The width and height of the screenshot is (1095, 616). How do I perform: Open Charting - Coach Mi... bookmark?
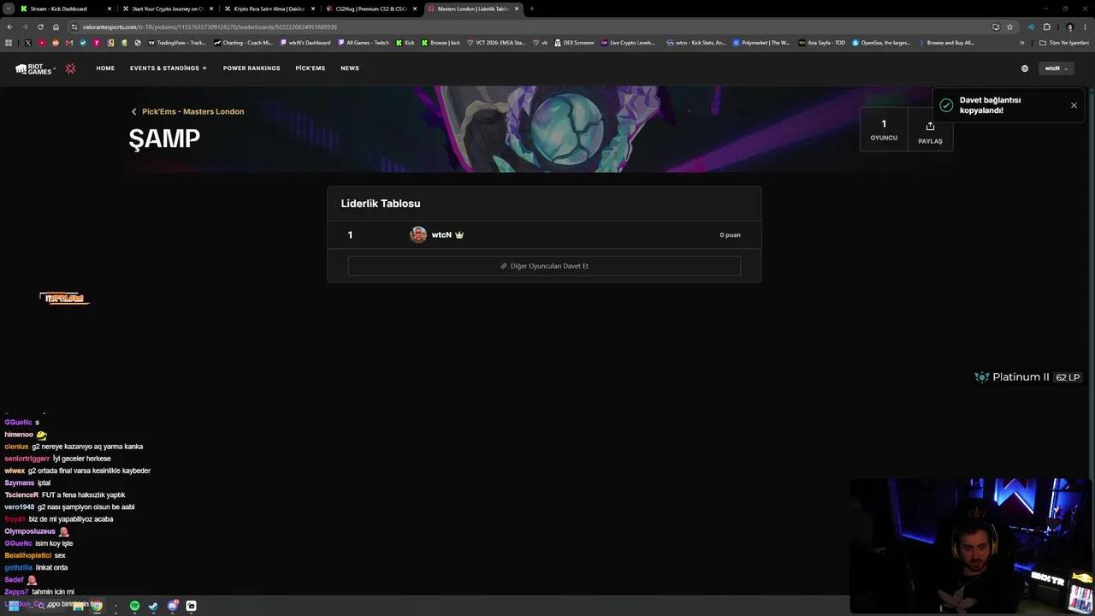244,43
